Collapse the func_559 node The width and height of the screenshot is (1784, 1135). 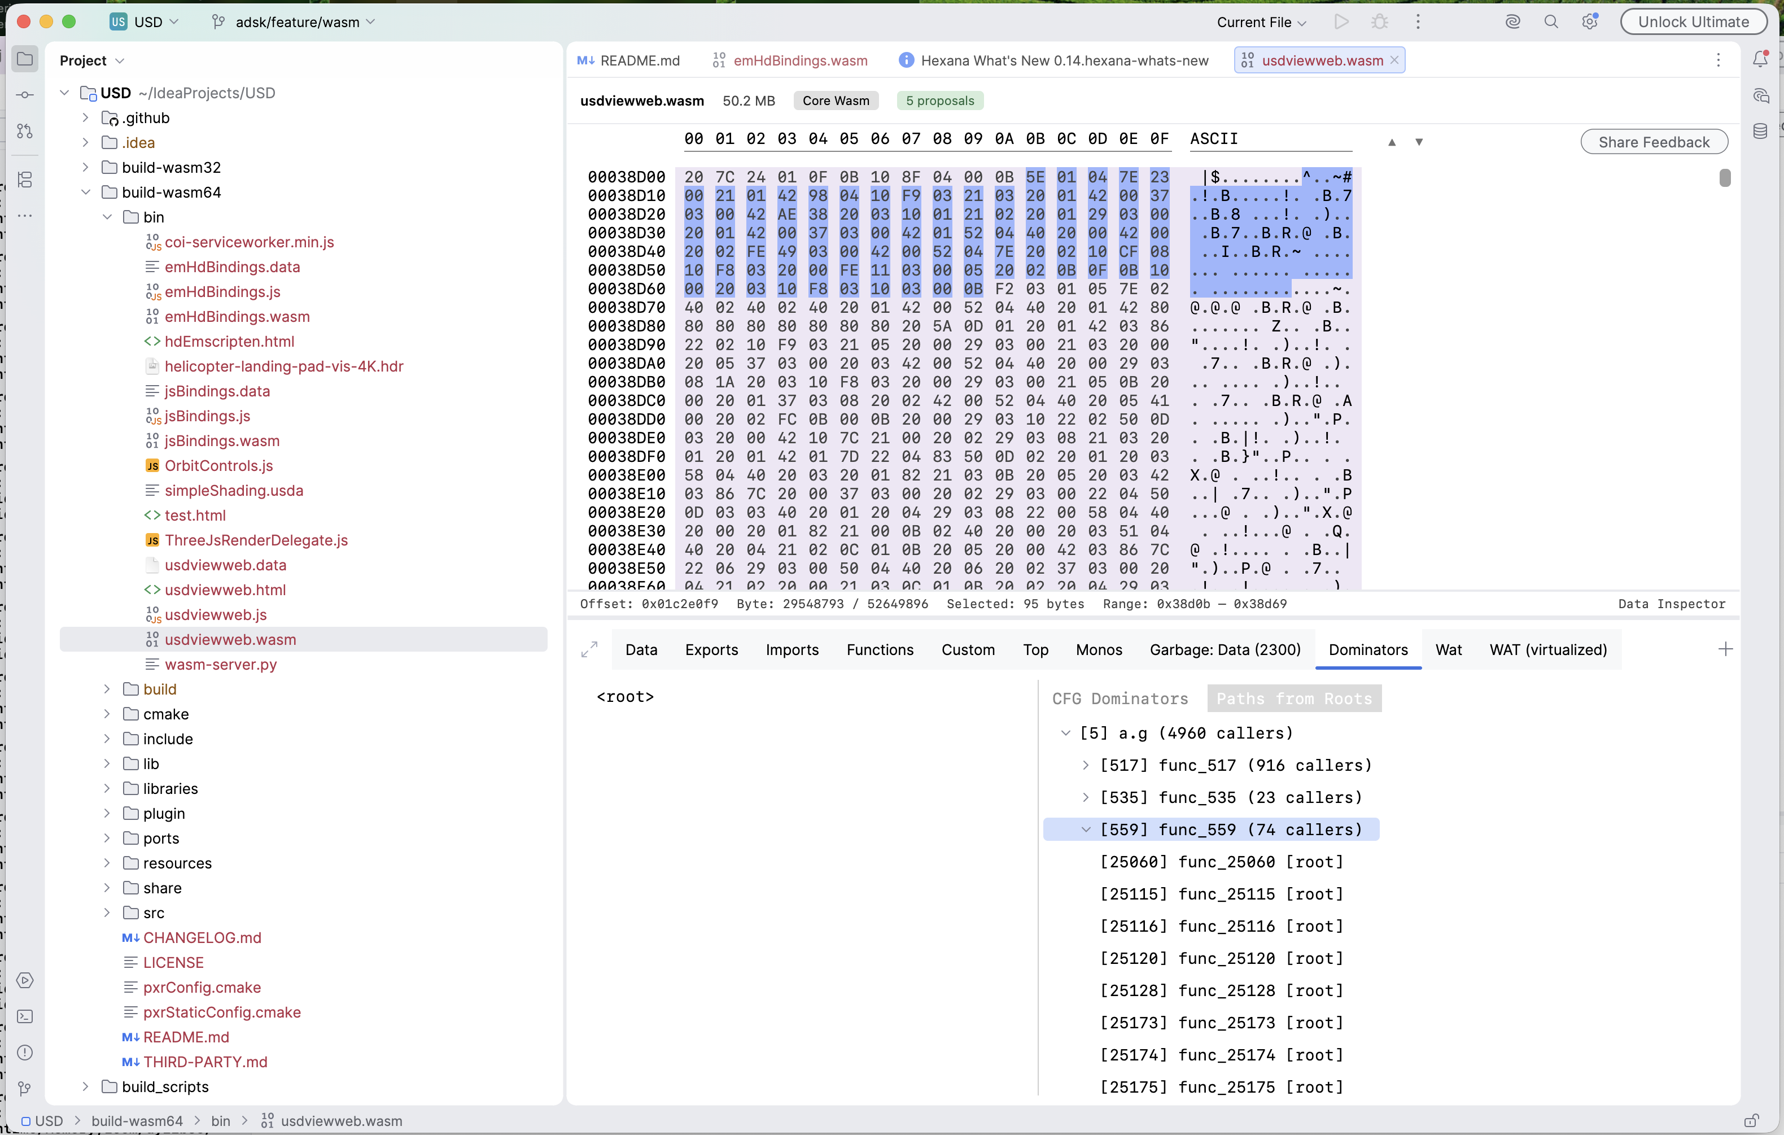tap(1086, 830)
